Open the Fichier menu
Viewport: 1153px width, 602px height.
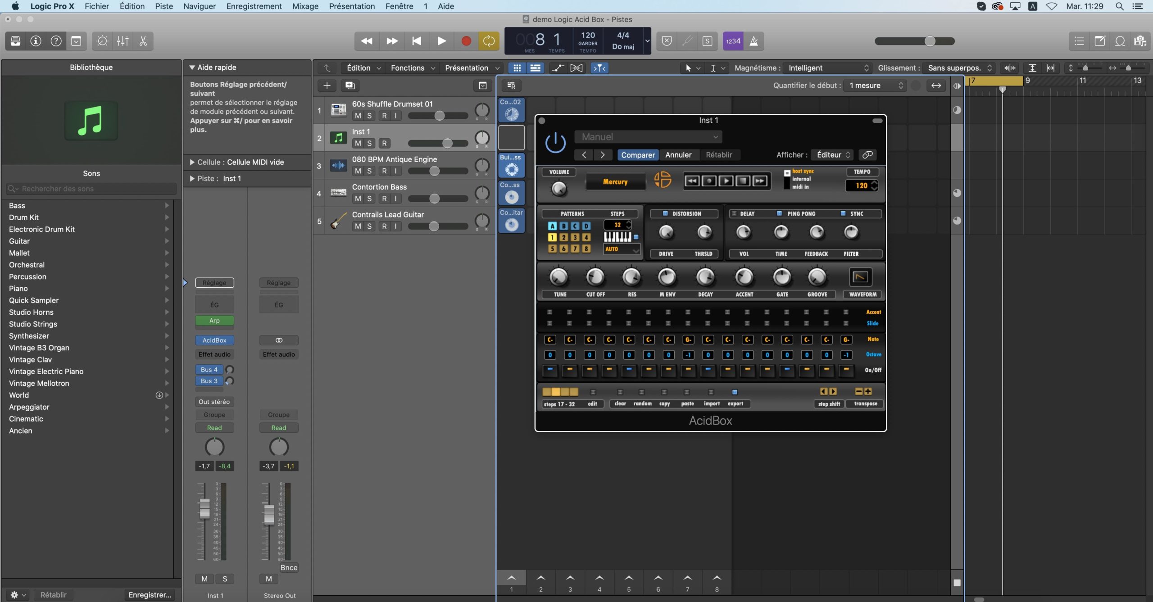click(97, 6)
